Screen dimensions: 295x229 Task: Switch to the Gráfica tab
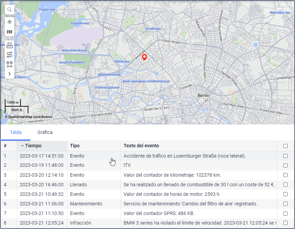45,132
